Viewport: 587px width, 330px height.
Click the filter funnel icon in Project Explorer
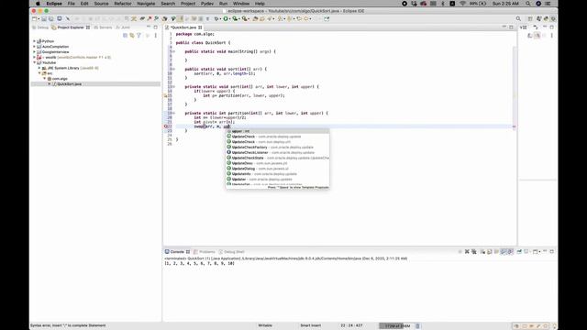138,35
